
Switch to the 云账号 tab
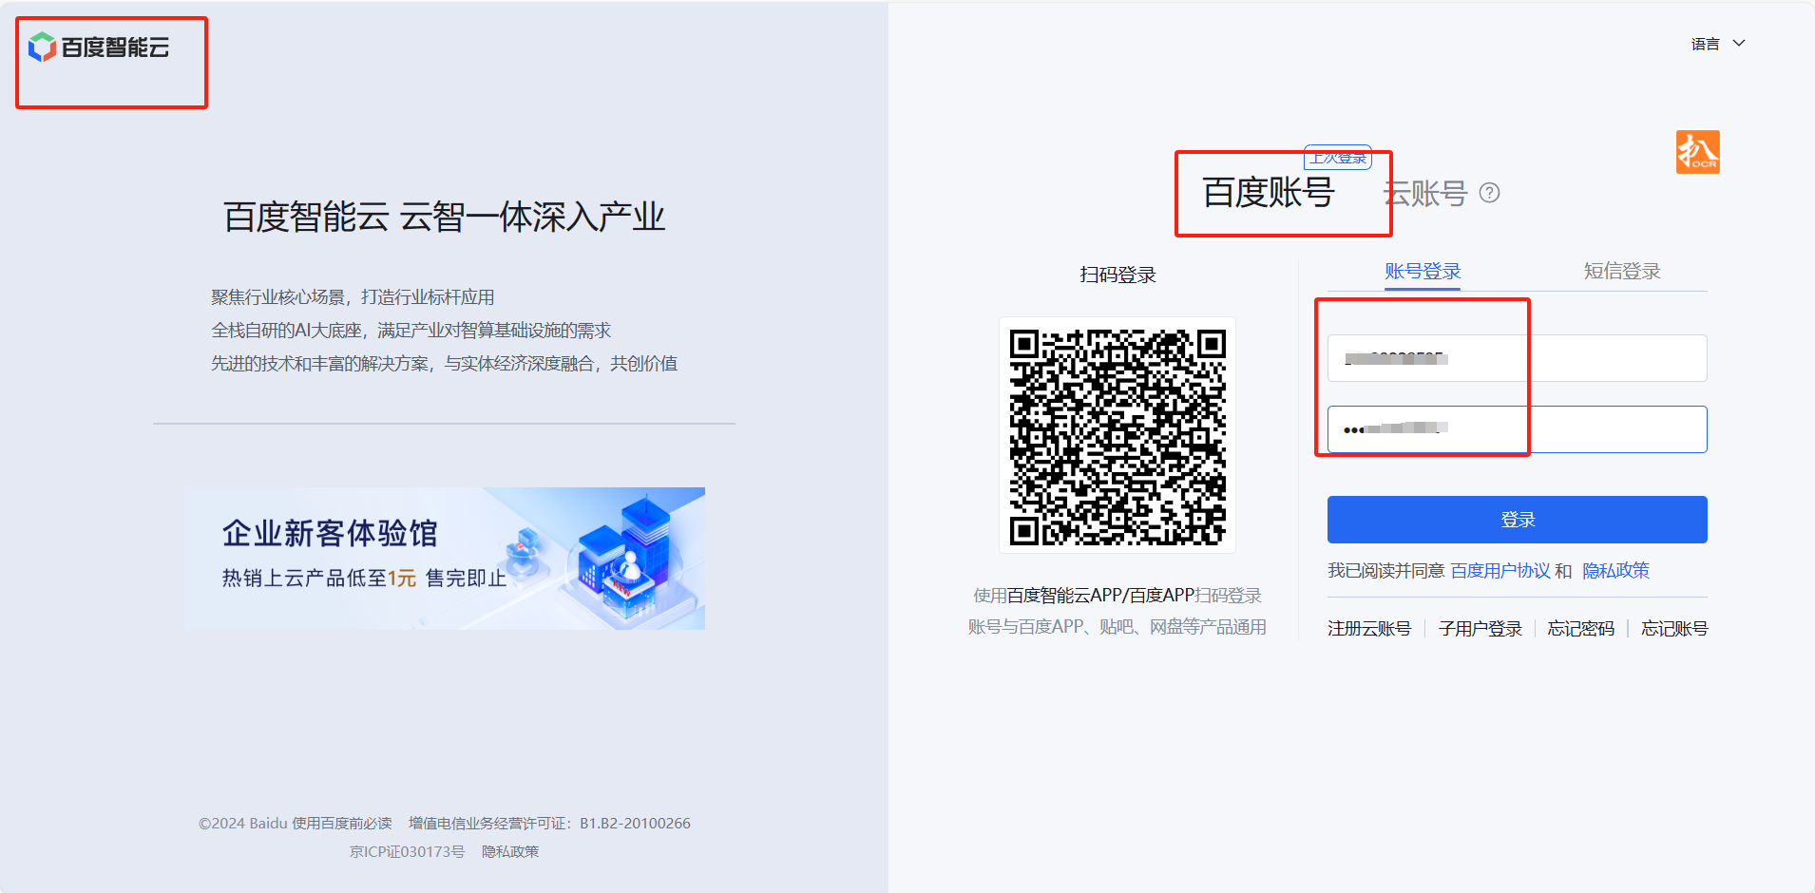pos(1425,194)
